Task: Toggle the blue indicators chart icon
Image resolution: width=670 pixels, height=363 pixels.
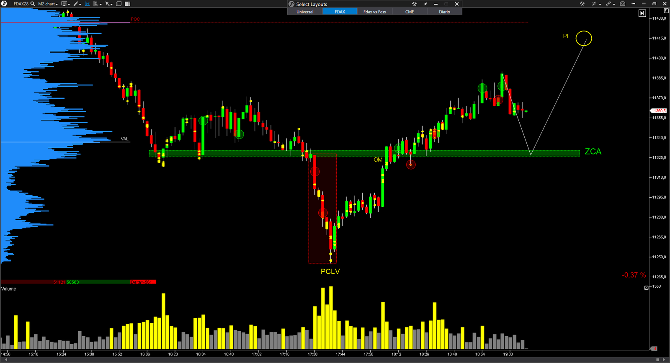Action: [x=87, y=4]
